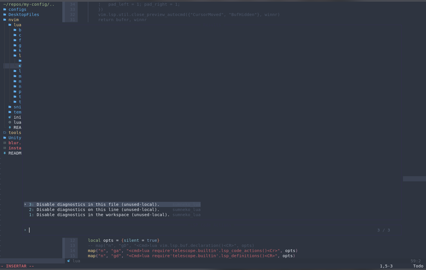Click the image icon next to the insta file

(5, 148)
